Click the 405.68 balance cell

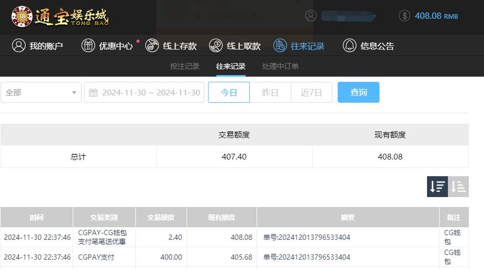click(x=222, y=257)
